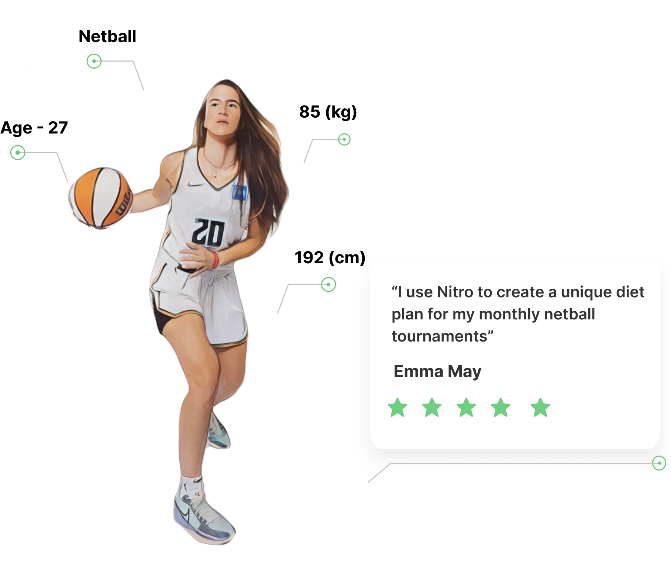Click the green marker below Age - 27

pyautogui.click(x=18, y=152)
